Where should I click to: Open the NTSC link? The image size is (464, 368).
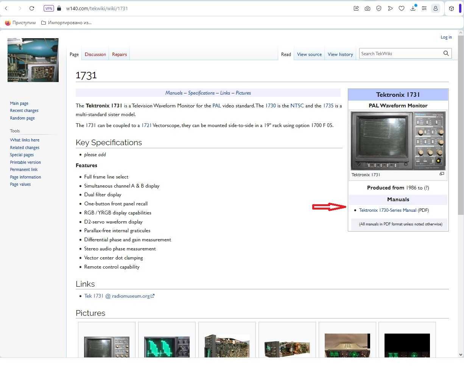pyautogui.click(x=297, y=106)
